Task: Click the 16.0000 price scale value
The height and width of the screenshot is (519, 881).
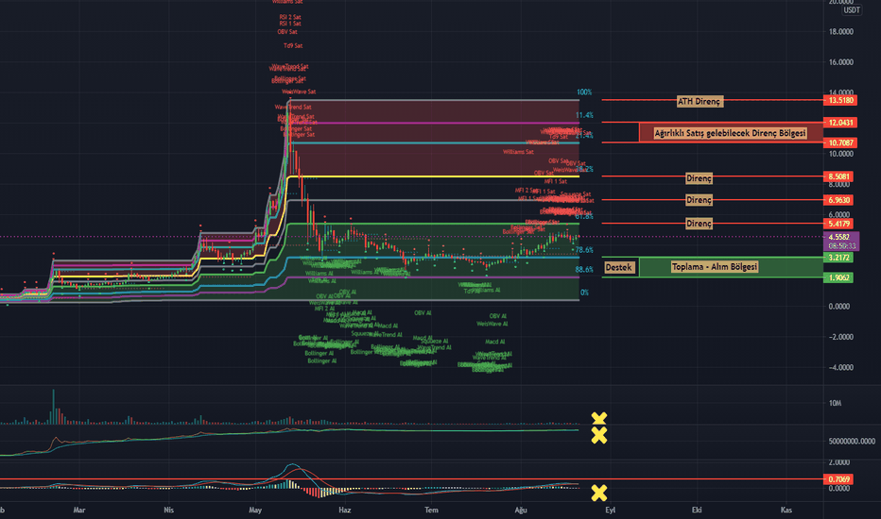Action: [841, 62]
